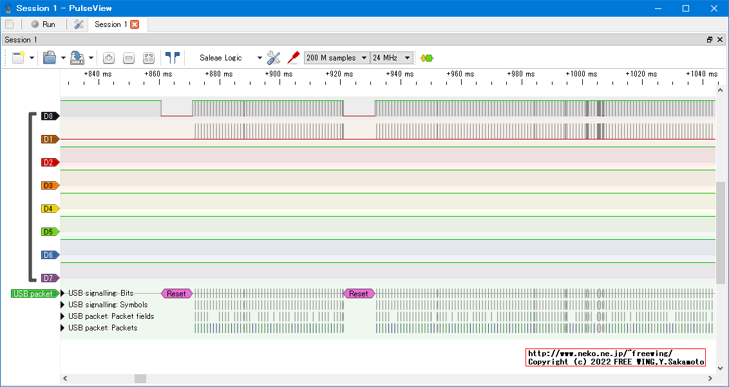The image size is (729, 387).
Task: Open the device configuration wrench icon
Action: point(274,58)
